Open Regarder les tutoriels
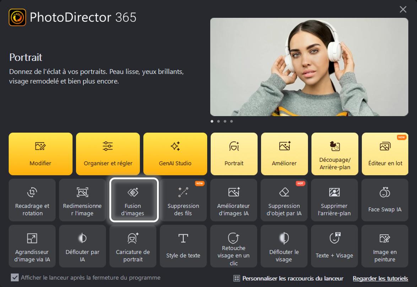Screen dimensions: 417x287 380,278
